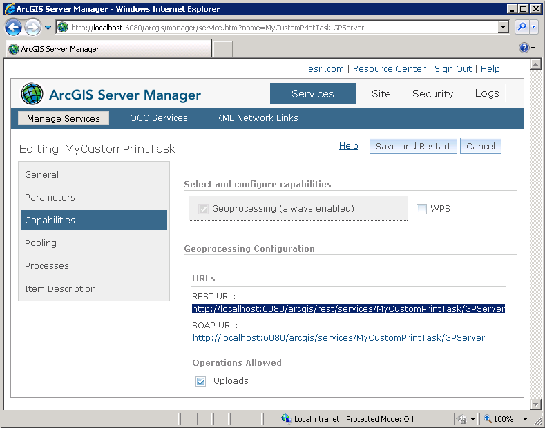Click the scrollbar up arrow
The image size is (545, 428).
tap(535, 64)
